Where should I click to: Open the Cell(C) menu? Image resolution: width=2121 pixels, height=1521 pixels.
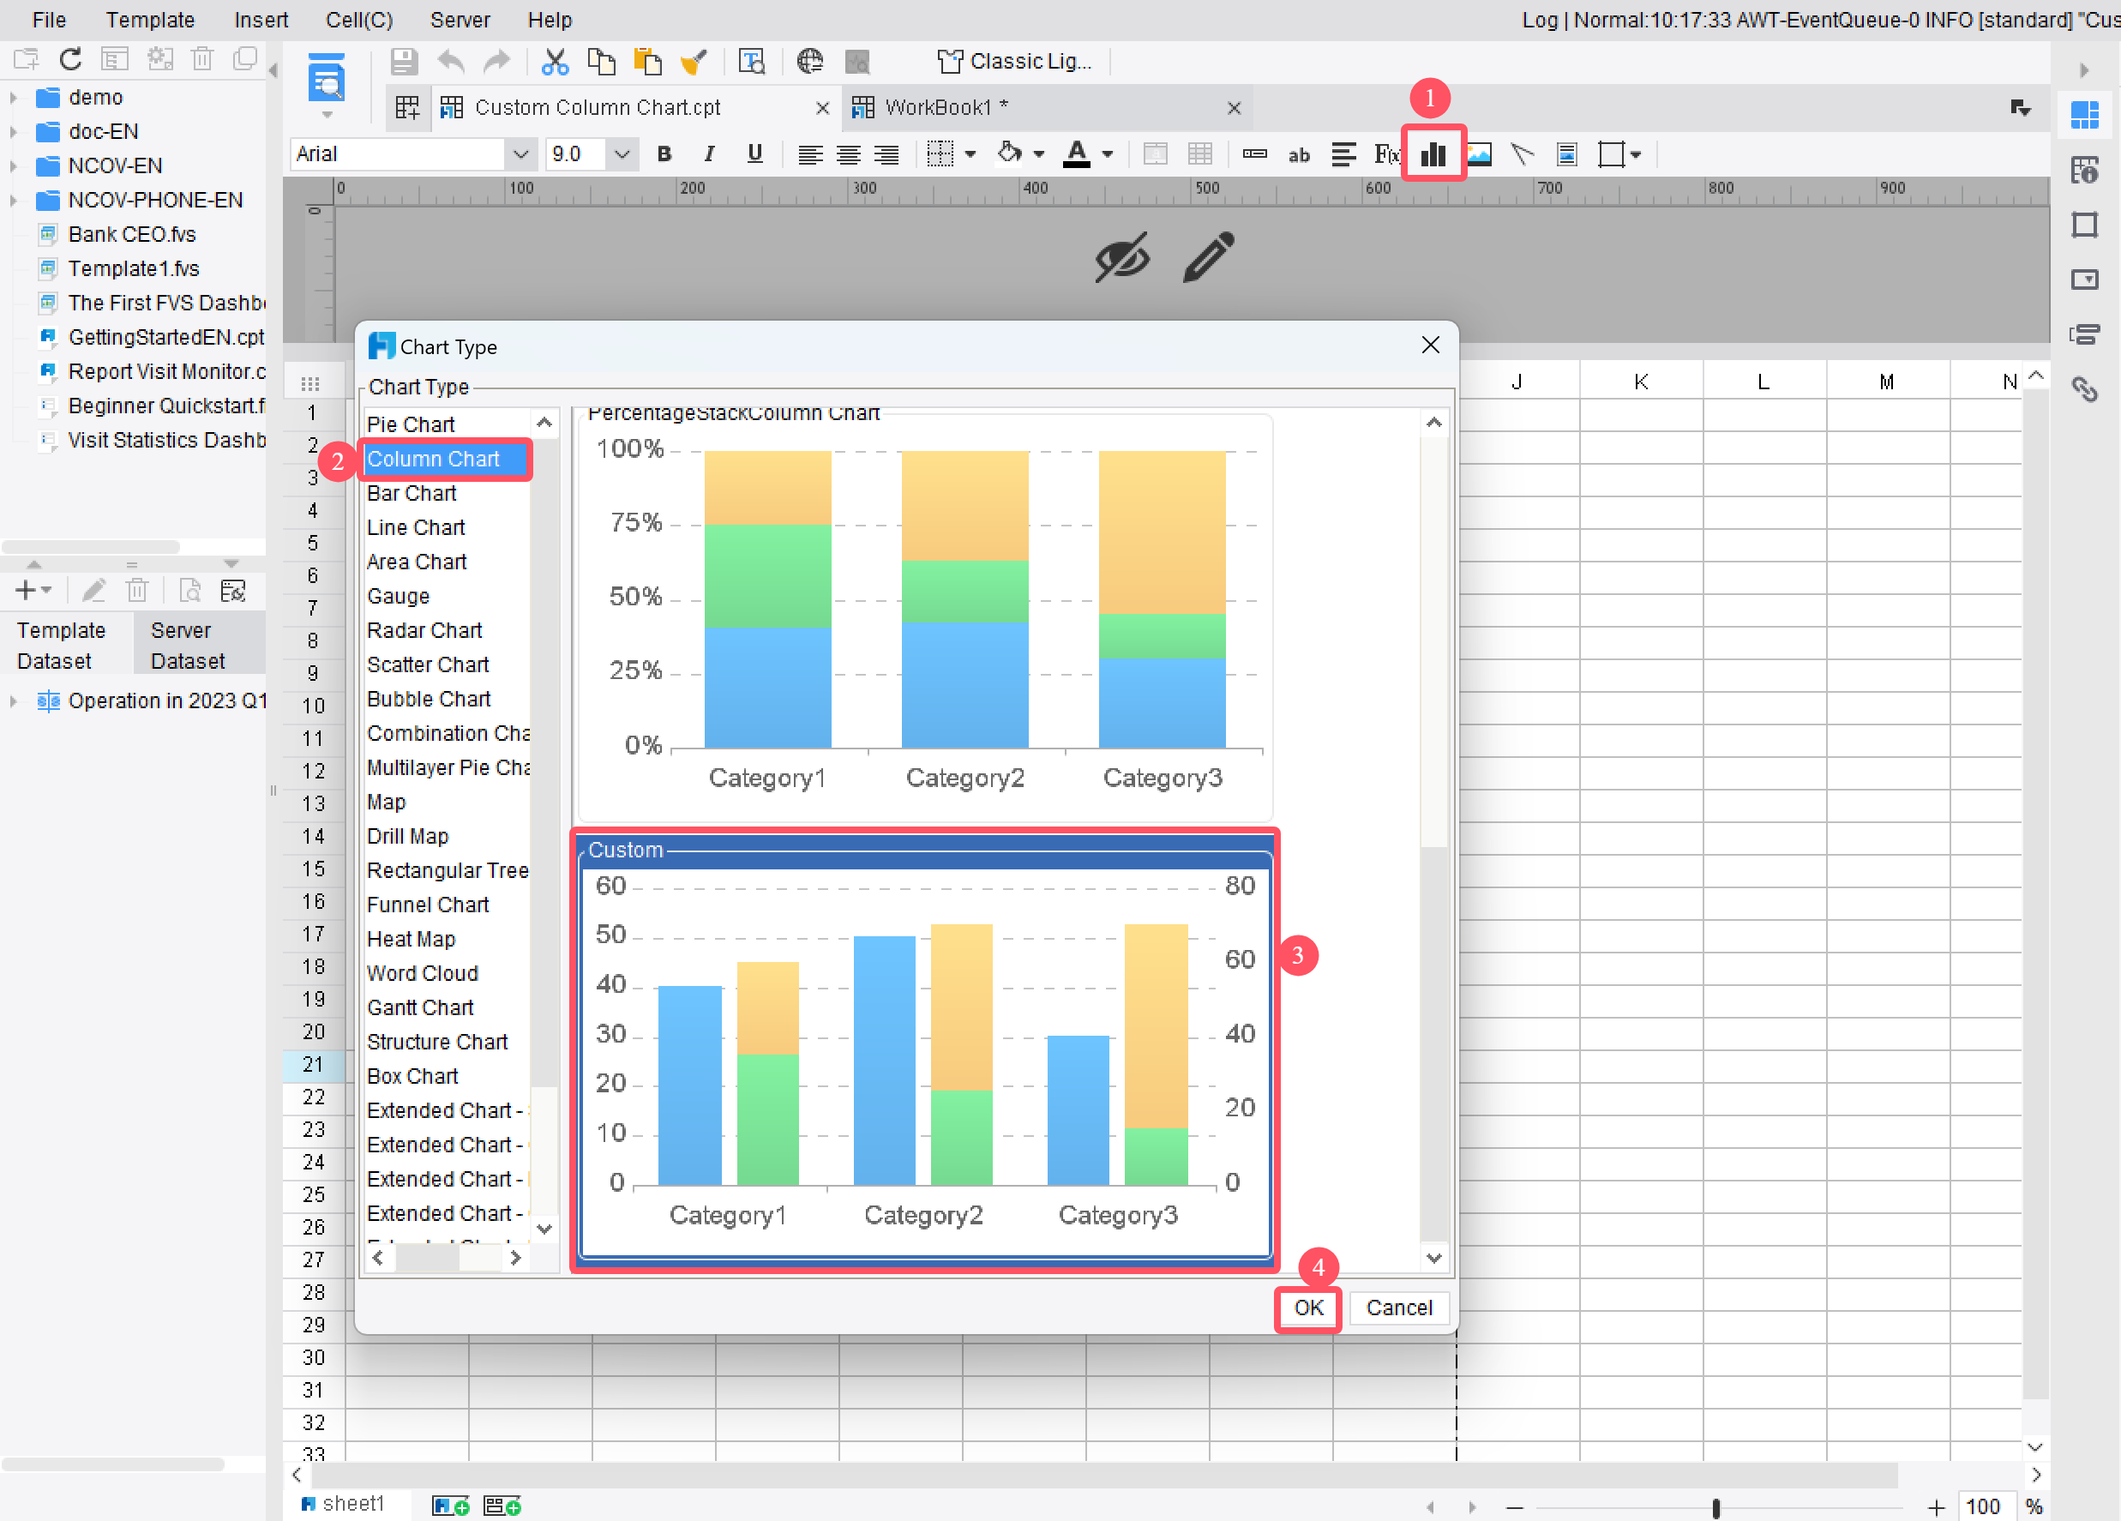(x=358, y=20)
